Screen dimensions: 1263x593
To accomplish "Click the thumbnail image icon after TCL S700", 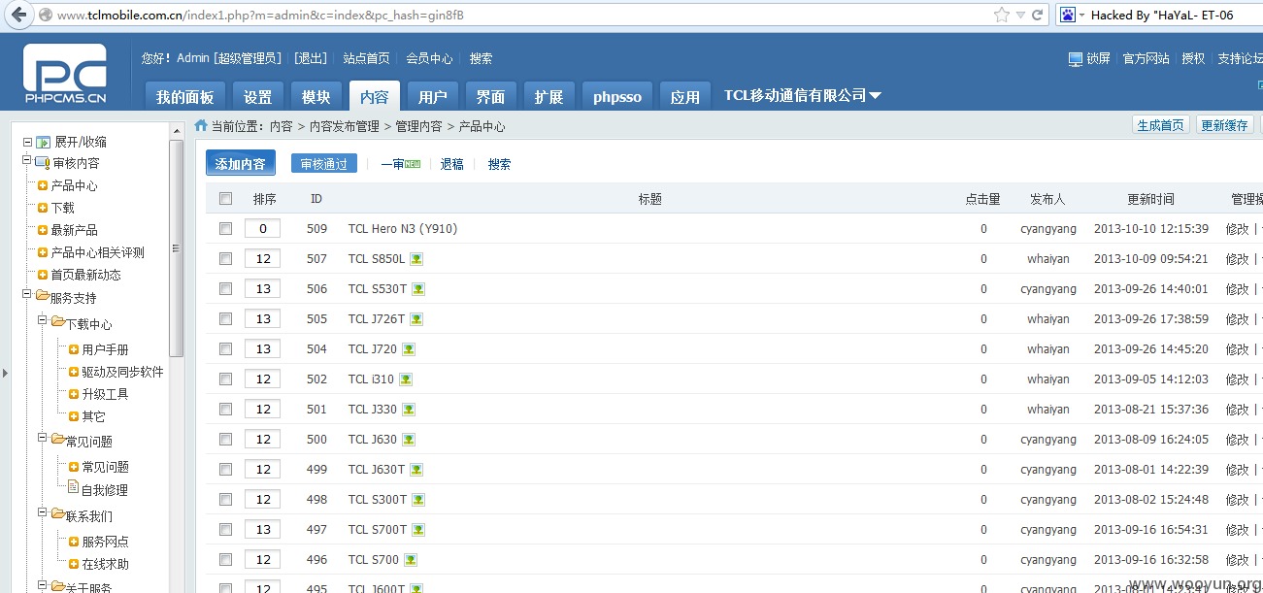I will [x=411, y=560].
